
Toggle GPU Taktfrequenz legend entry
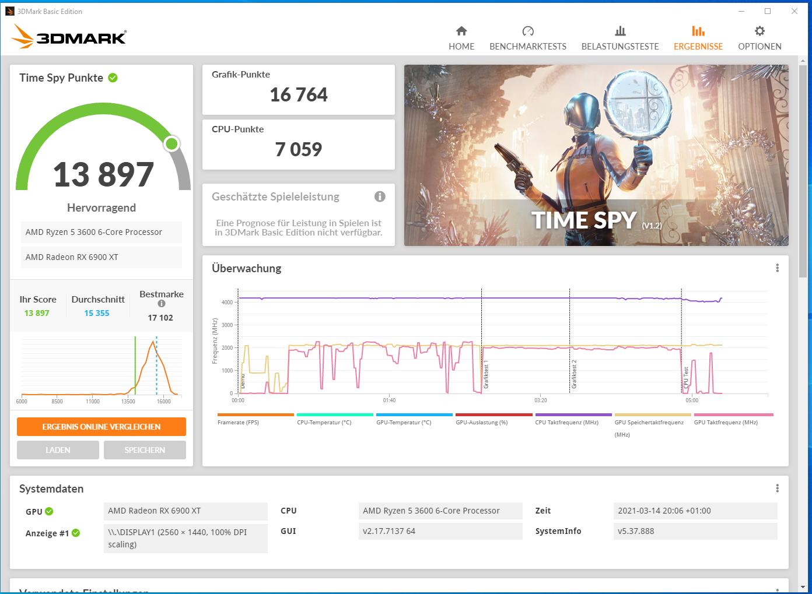[733, 419]
